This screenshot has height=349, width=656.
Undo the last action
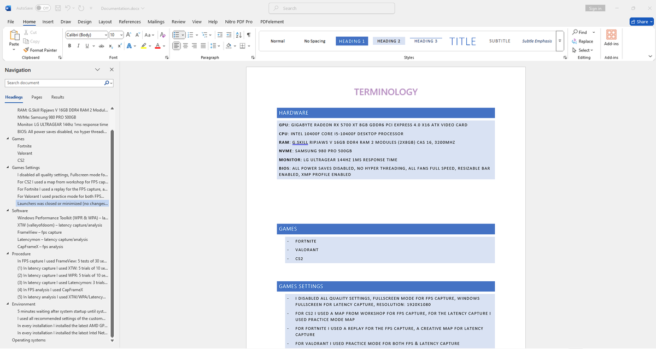68,8
